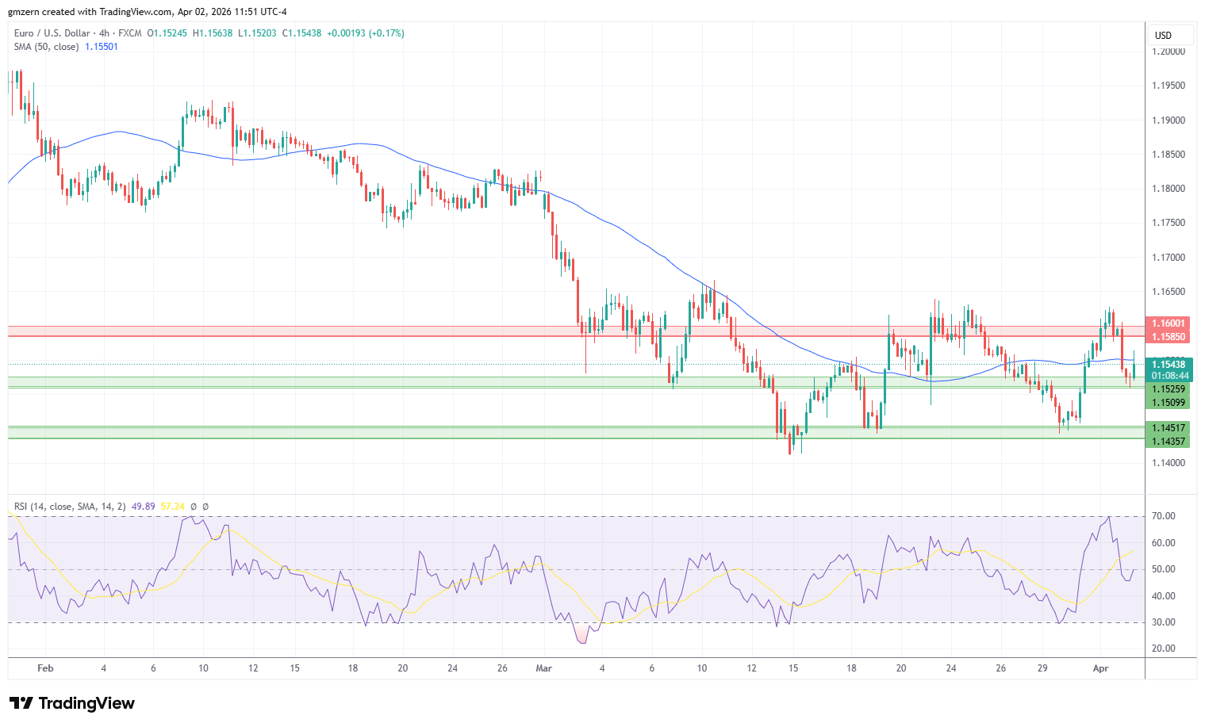This screenshot has height=727, width=1205.
Task: Click the current price label 1.15438
Action: click(1169, 365)
